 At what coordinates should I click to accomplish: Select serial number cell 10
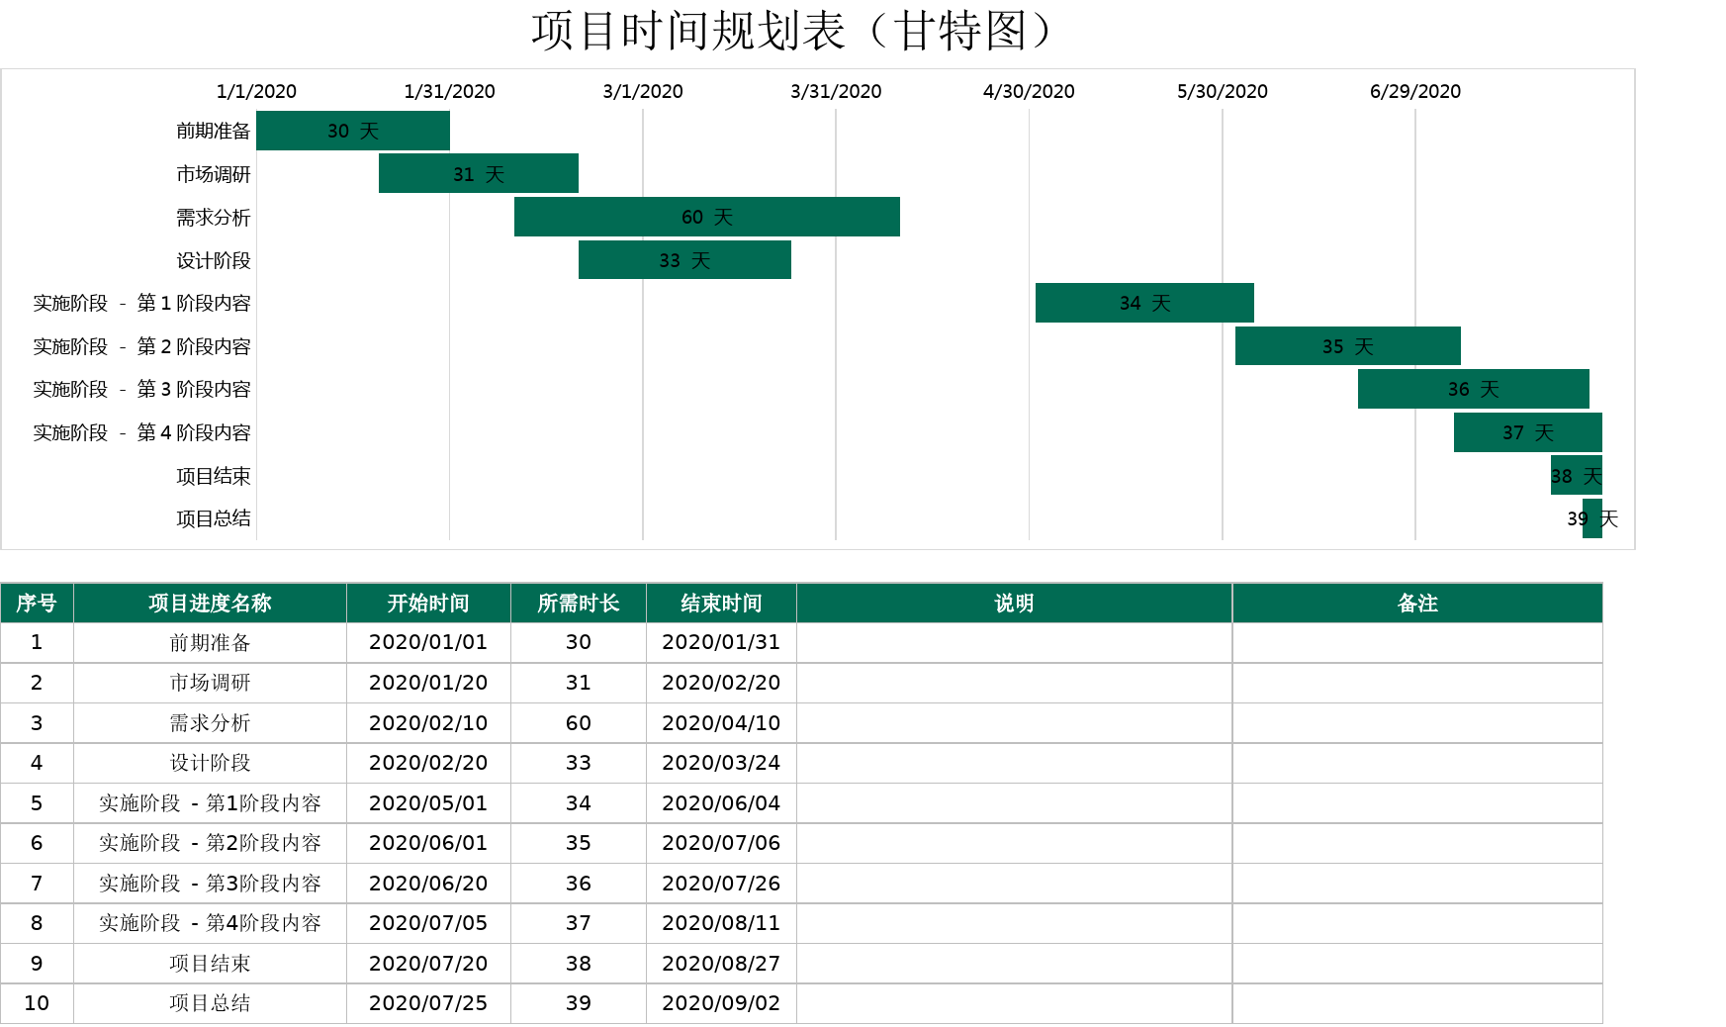click(37, 1003)
